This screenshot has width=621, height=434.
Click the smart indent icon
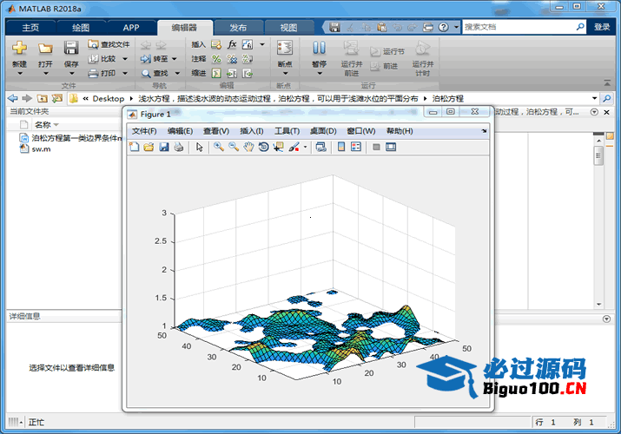pos(216,73)
